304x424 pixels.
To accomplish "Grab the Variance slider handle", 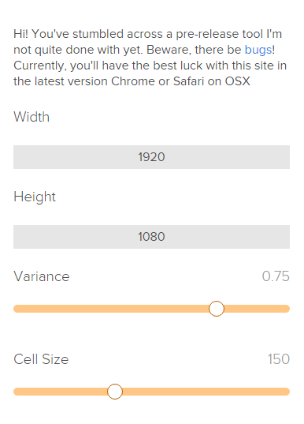I will click(217, 309).
